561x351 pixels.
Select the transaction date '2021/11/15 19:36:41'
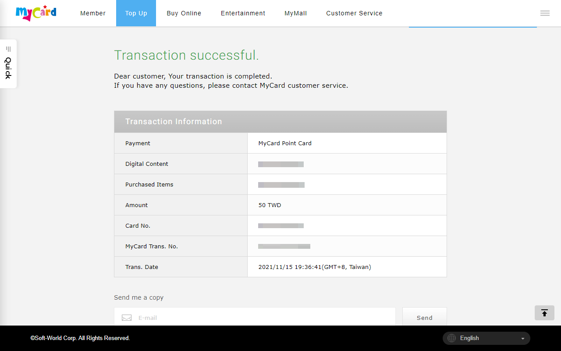(x=290, y=267)
